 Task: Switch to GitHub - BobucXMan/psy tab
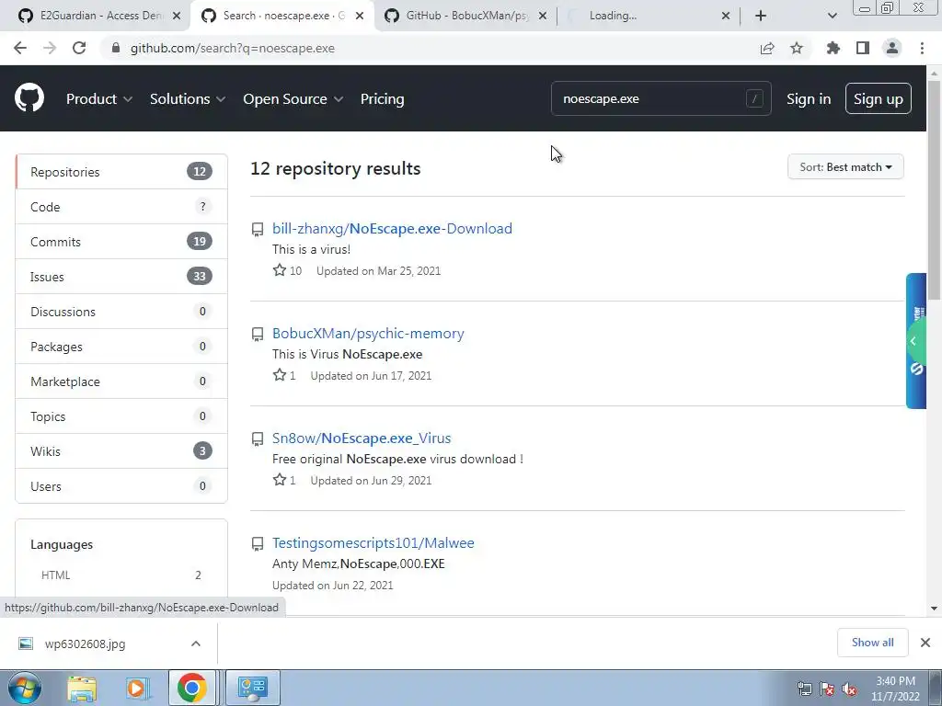[x=465, y=16]
